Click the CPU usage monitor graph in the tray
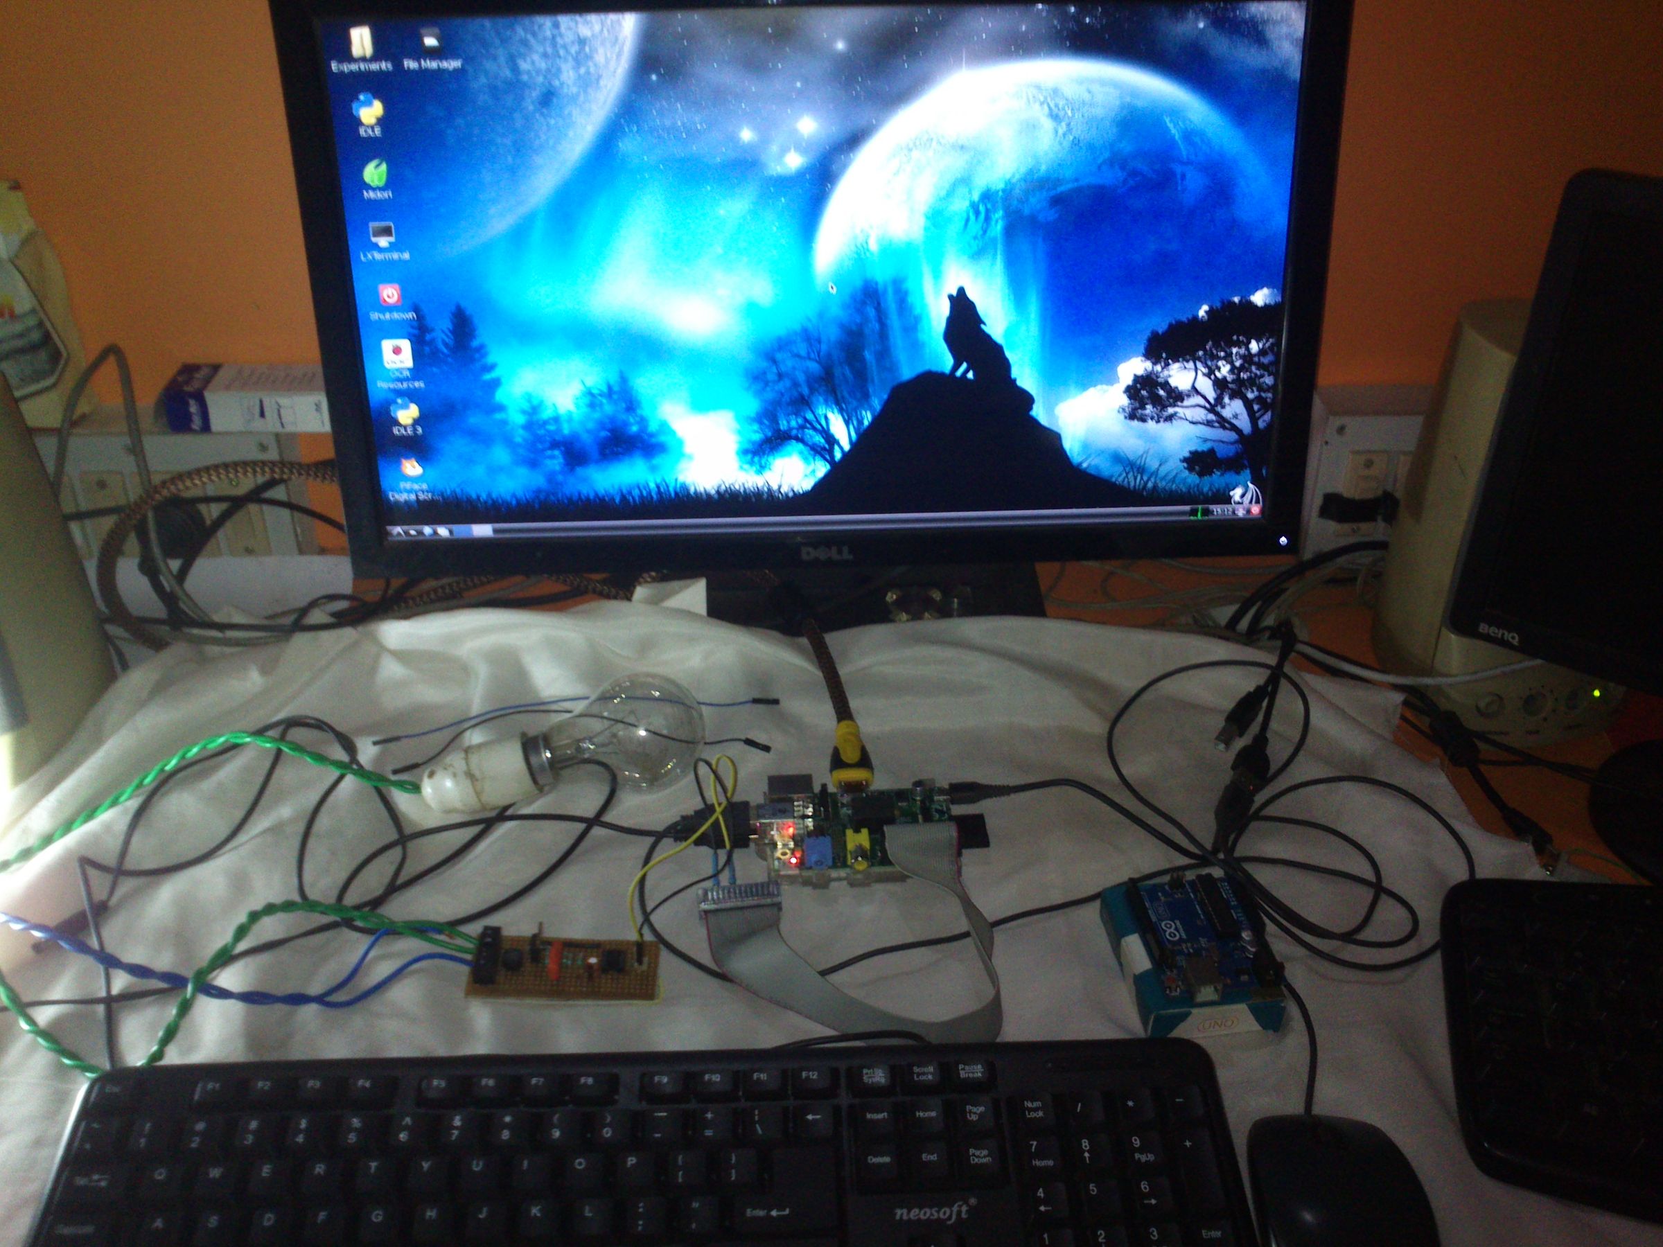The width and height of the screenshot is (1663, 1247). 1199,512
